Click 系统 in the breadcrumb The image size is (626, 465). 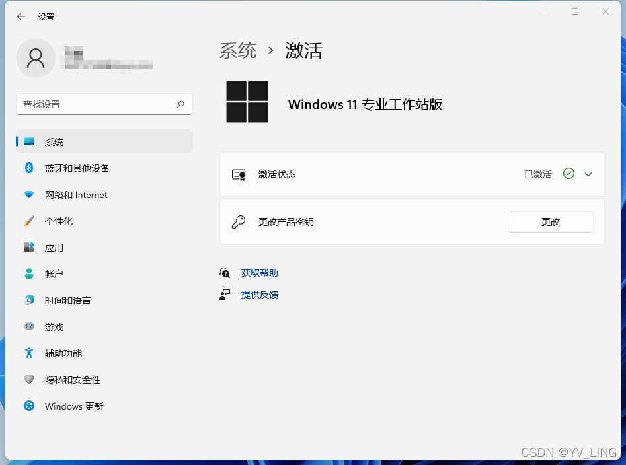tap(237, 51)
